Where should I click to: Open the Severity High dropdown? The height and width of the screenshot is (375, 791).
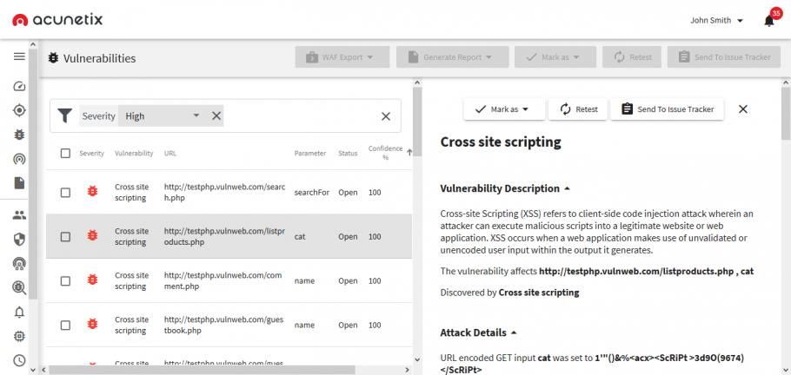pos(163,116)
